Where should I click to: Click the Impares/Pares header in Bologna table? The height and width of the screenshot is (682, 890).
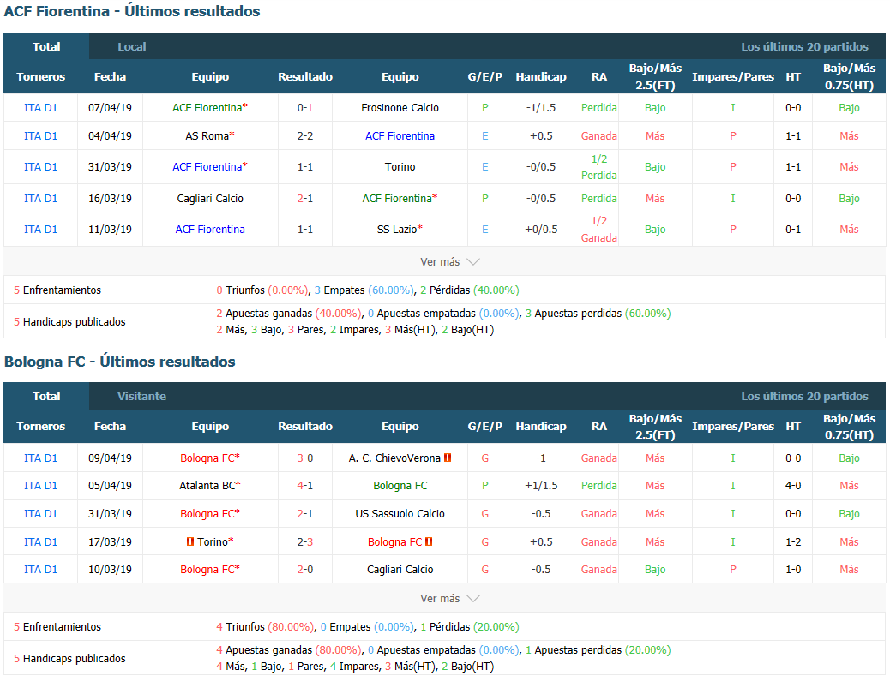[733, 426]
